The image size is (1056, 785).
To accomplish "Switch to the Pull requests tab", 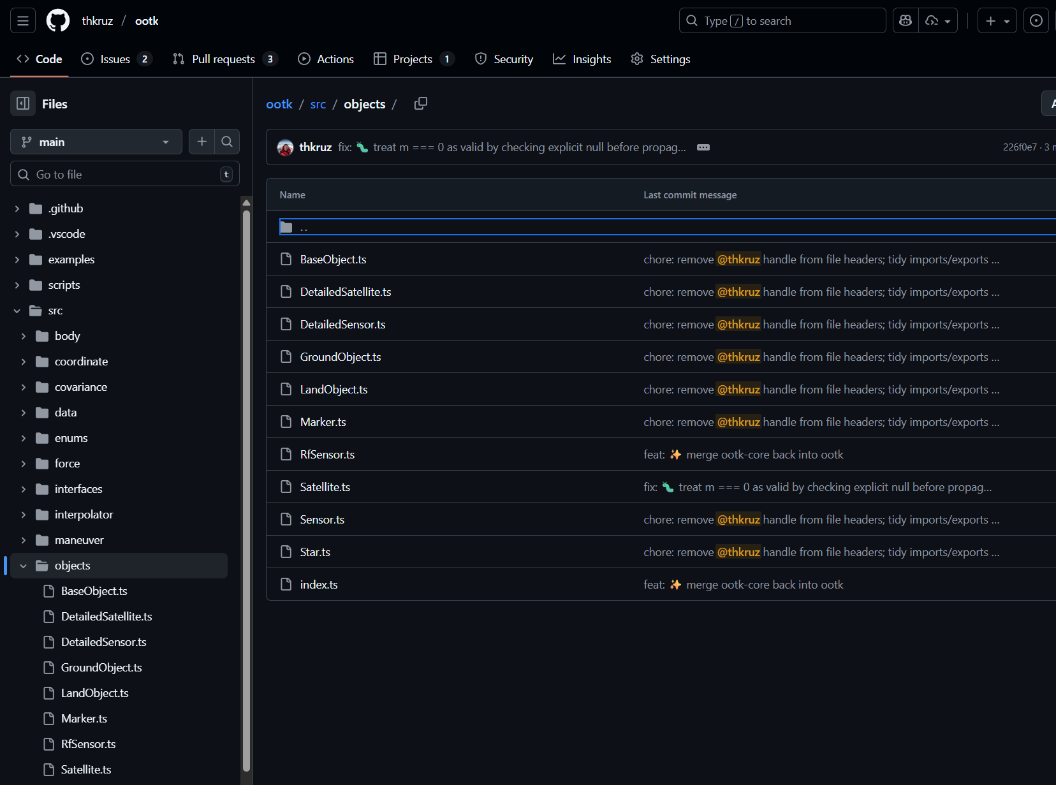I will (x=224, y=59).
